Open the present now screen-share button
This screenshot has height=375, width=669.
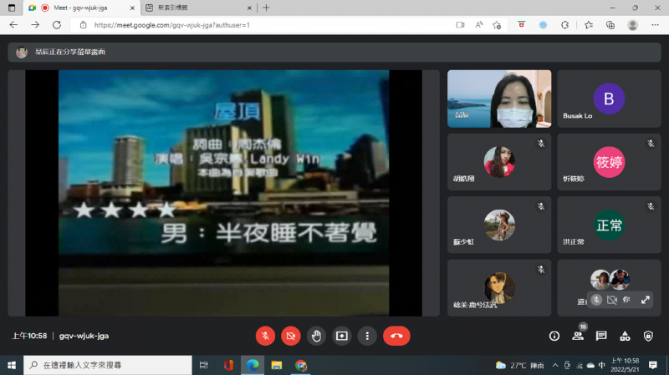[342, 336]
